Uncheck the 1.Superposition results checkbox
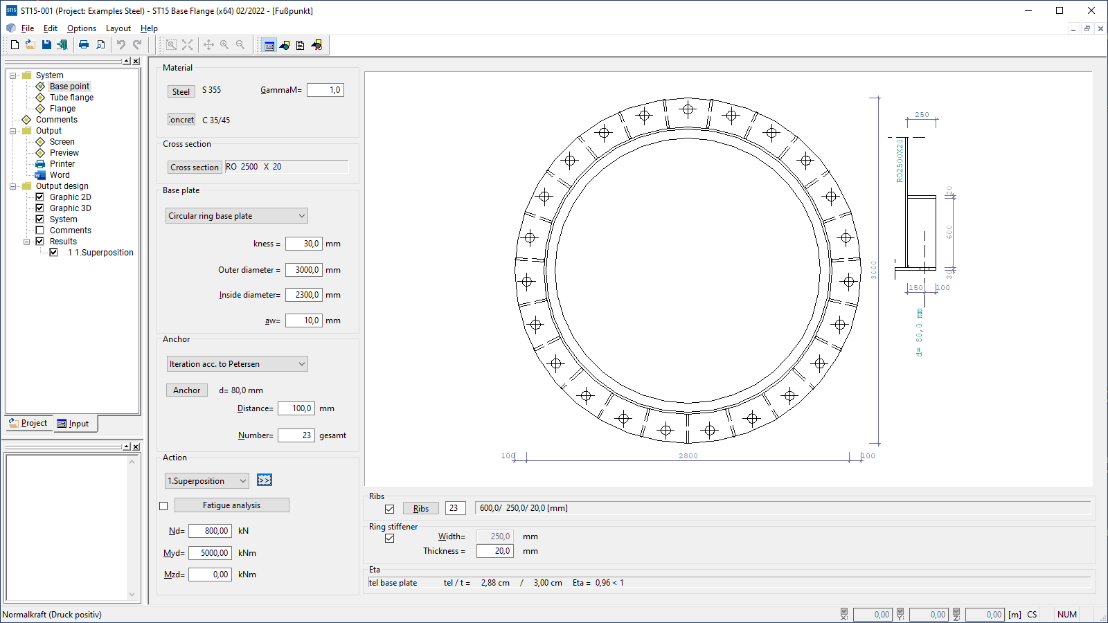Viewport: 1108px width, 623px height. coord(54,253)
